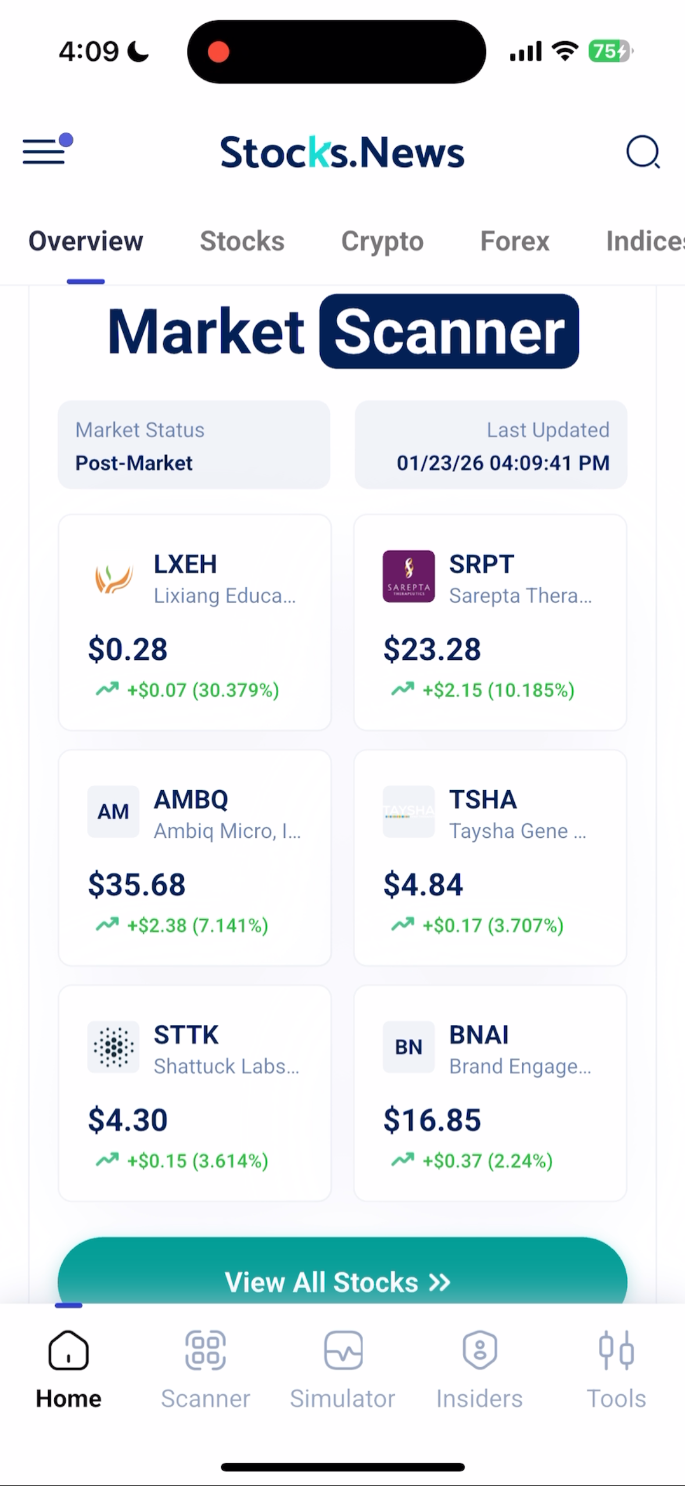
Task: Open the BNAI Brand Engagement card
Action: pyautogui.click(x=490, y=1093)
